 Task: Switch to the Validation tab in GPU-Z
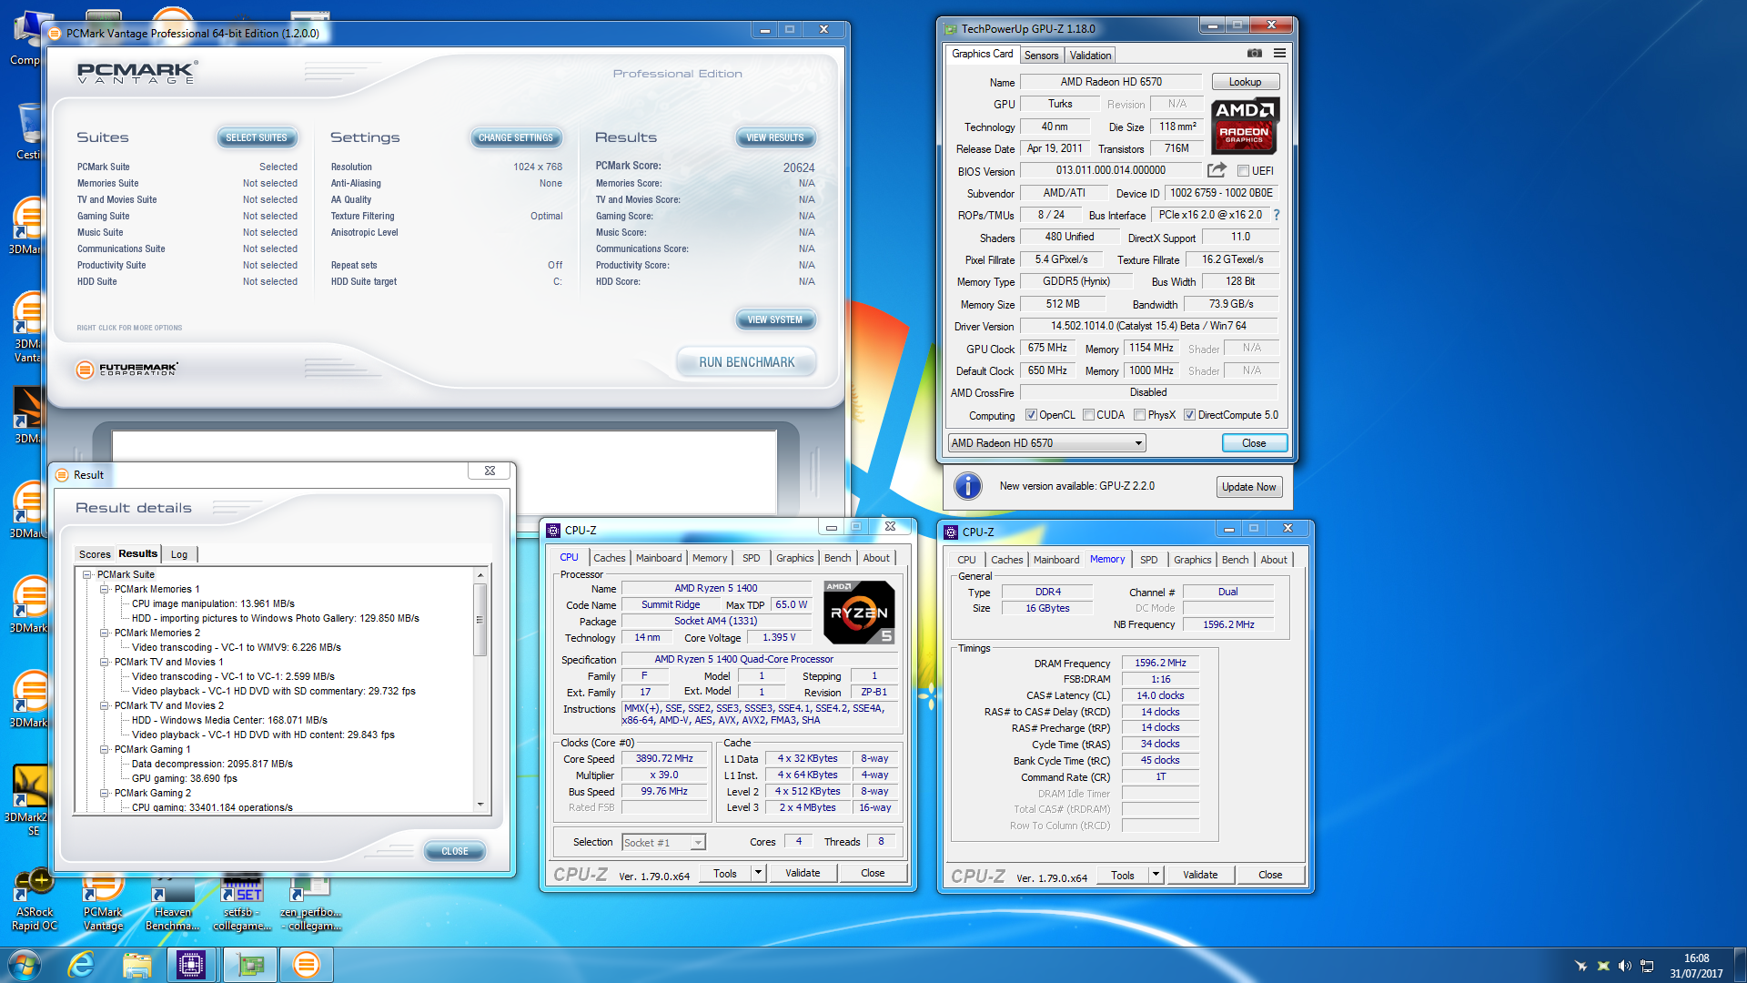point(1090,56)
